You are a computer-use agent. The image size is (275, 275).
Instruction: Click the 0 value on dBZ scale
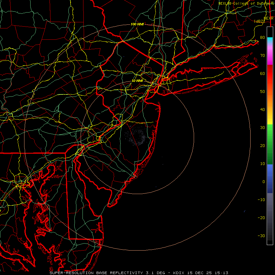[264, 182]
